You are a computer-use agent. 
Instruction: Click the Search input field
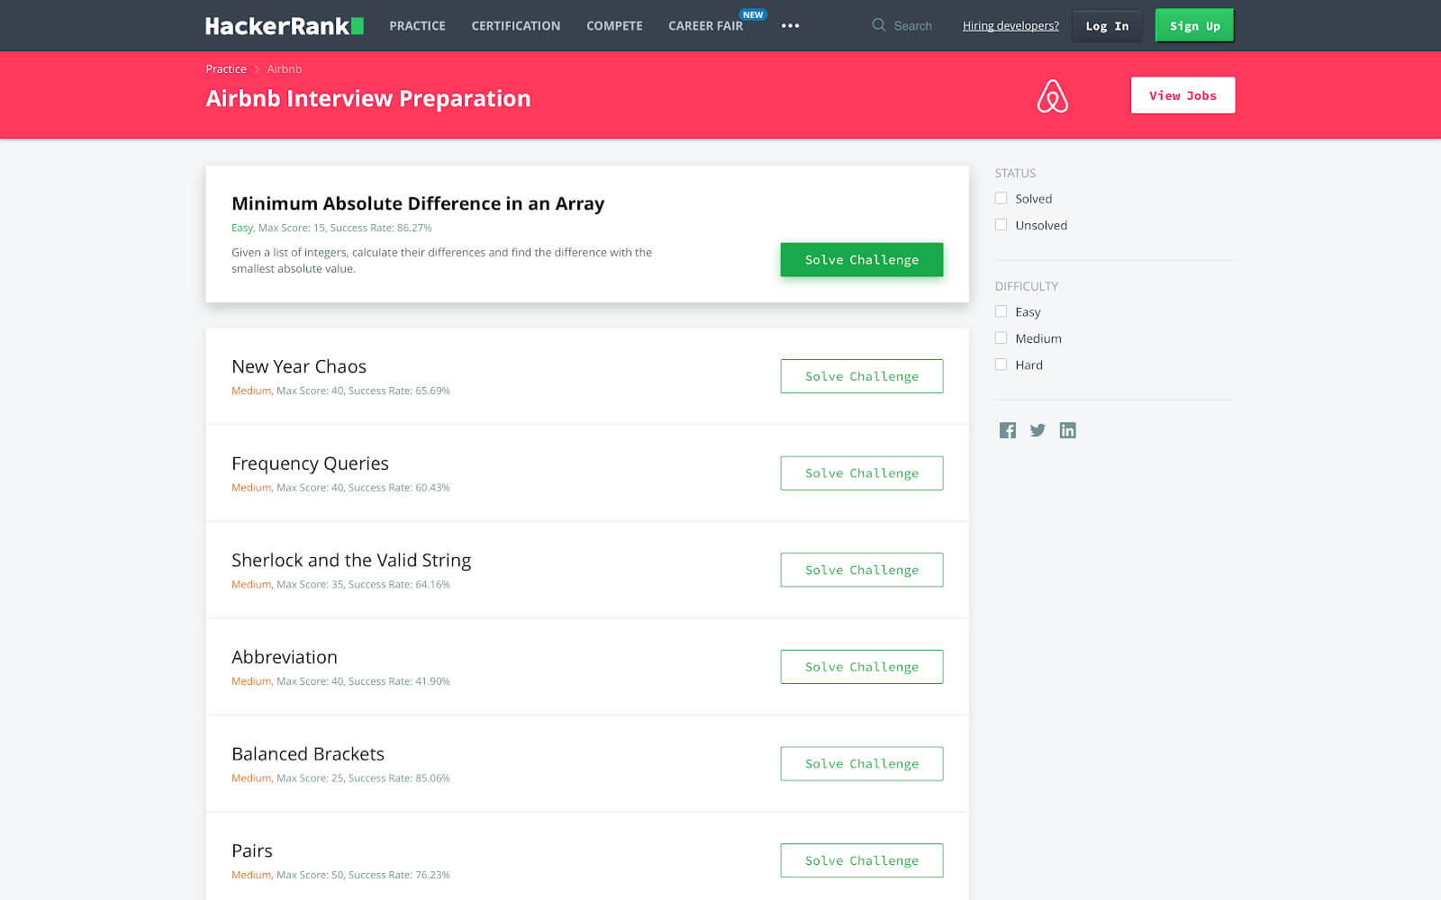pos(912,26)
